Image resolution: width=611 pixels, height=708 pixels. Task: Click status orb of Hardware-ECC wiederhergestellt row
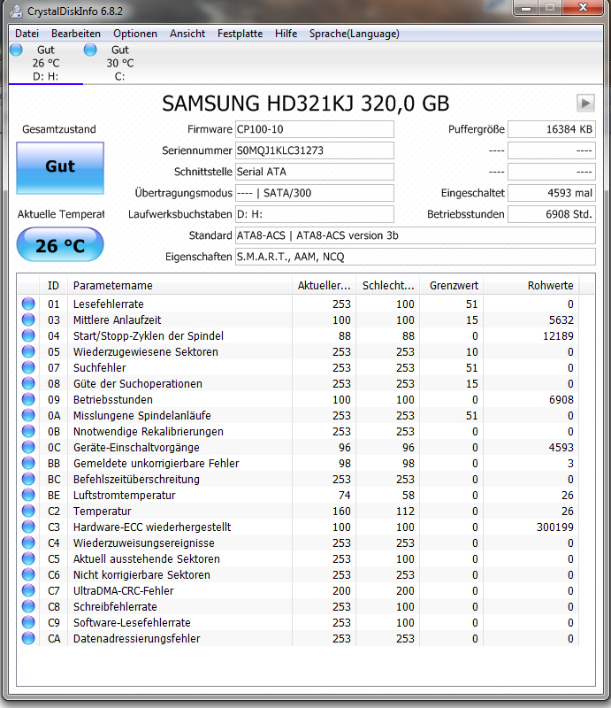click(x=28, y=527)
